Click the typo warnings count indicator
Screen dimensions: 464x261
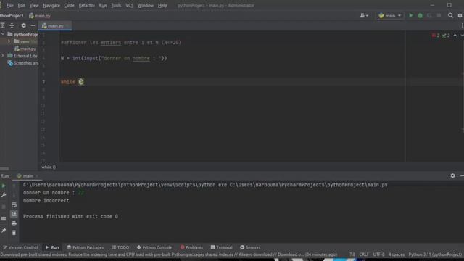point(446,36)
